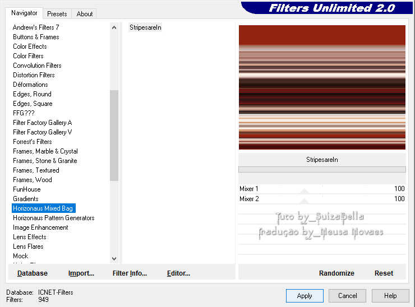Click the category list scrollbar thumb
415x307 pixels.
point(114,136)
